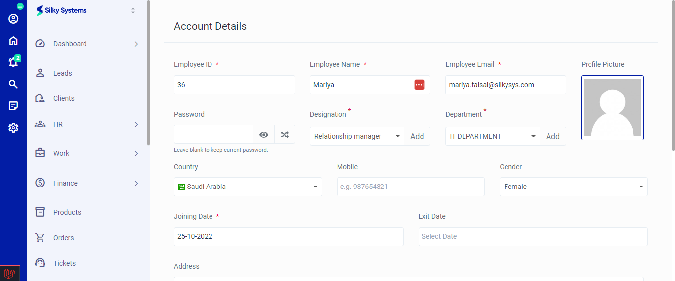Toggle password visibility eye icon
Viewport: 675px width, 281px height.
(x=264, y=134)
